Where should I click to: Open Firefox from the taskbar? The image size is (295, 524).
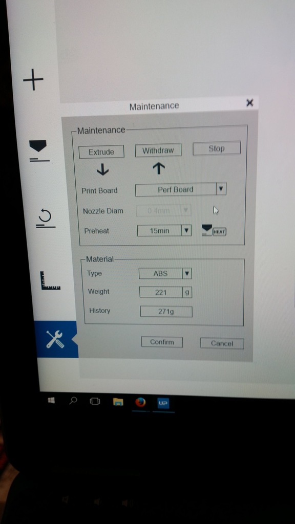pos(140,402)
